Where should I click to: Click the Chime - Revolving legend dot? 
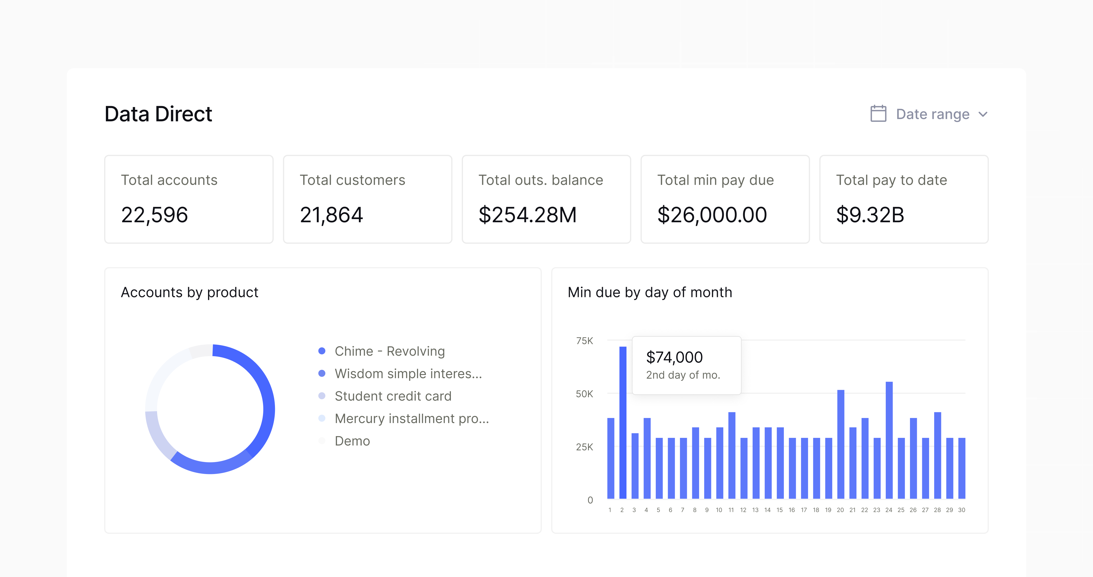(x=322, y=351)
